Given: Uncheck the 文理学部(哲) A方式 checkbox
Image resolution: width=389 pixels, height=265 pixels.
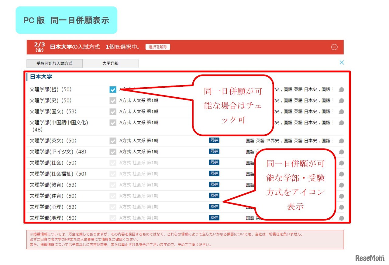Looking at the screenshot, I should pyautogui.click(x=113, y=89).
